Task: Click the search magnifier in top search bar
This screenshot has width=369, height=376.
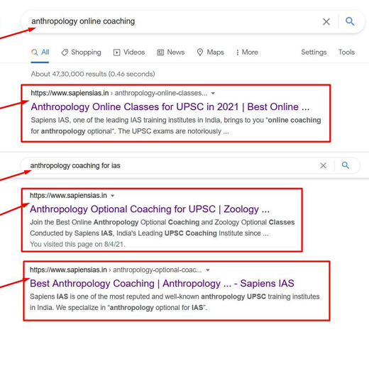Action: point(350,21)
